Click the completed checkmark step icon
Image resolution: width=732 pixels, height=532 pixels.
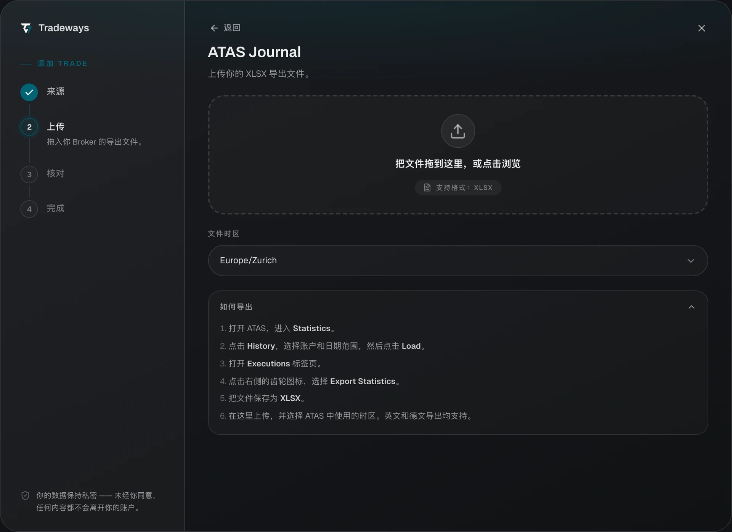[x=29, y=92]
